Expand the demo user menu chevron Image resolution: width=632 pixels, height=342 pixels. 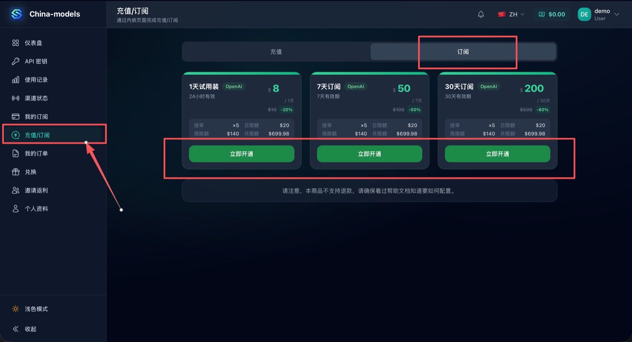point(617,14)
